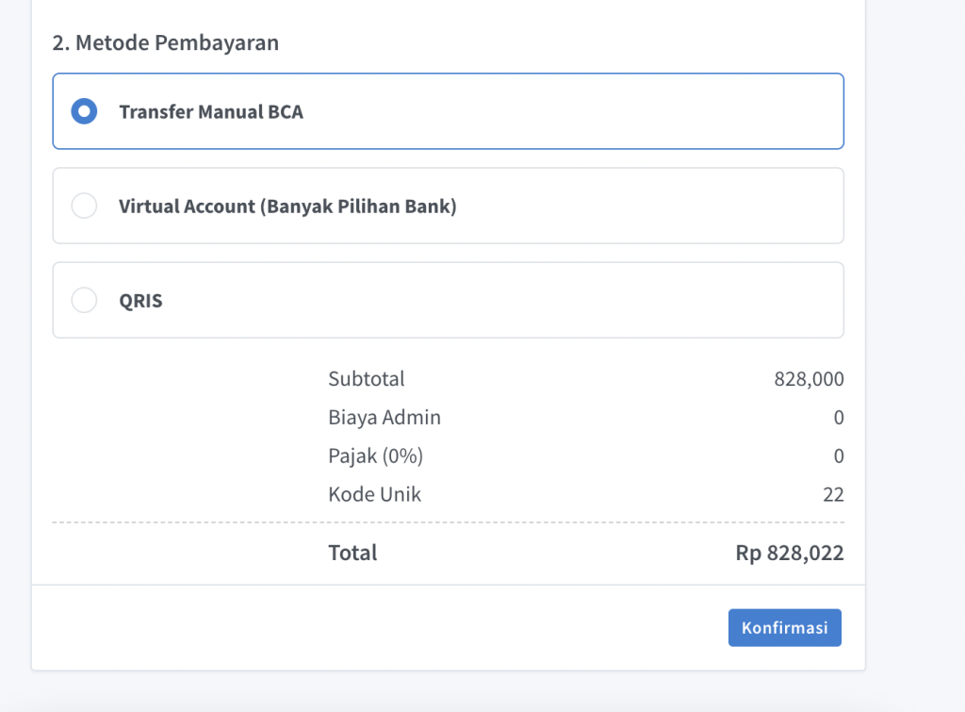Pick the QRIS radio button

(x=85, y=300)
